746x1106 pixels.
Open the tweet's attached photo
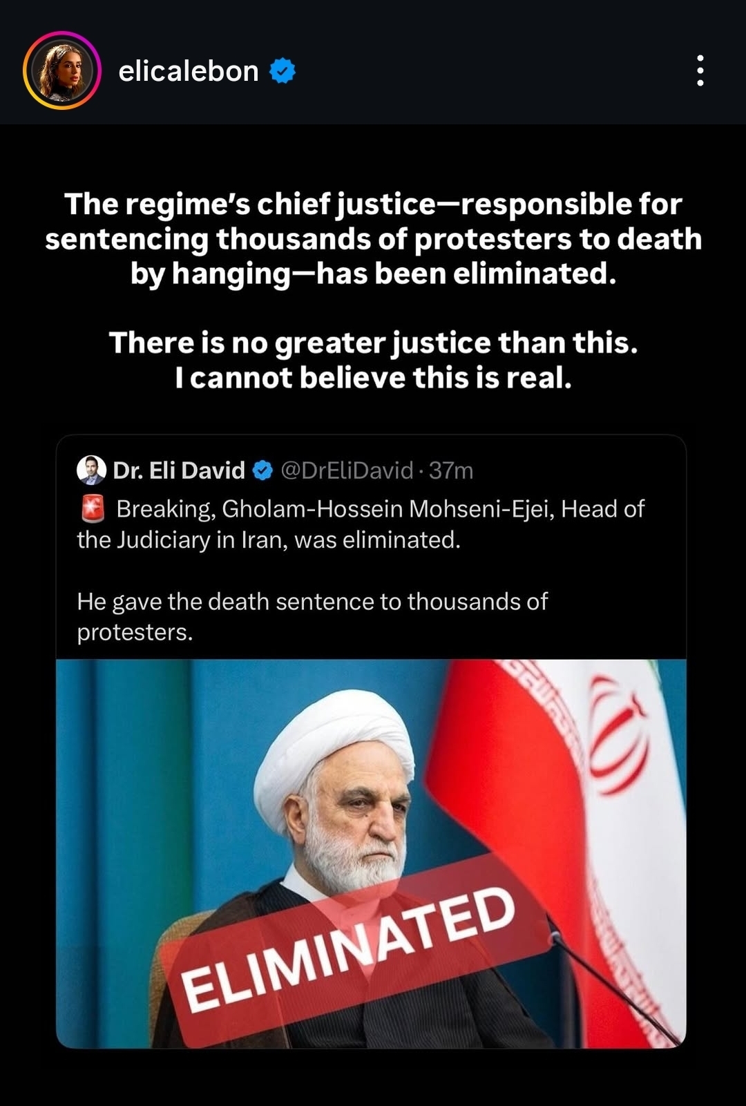point(371,854)
